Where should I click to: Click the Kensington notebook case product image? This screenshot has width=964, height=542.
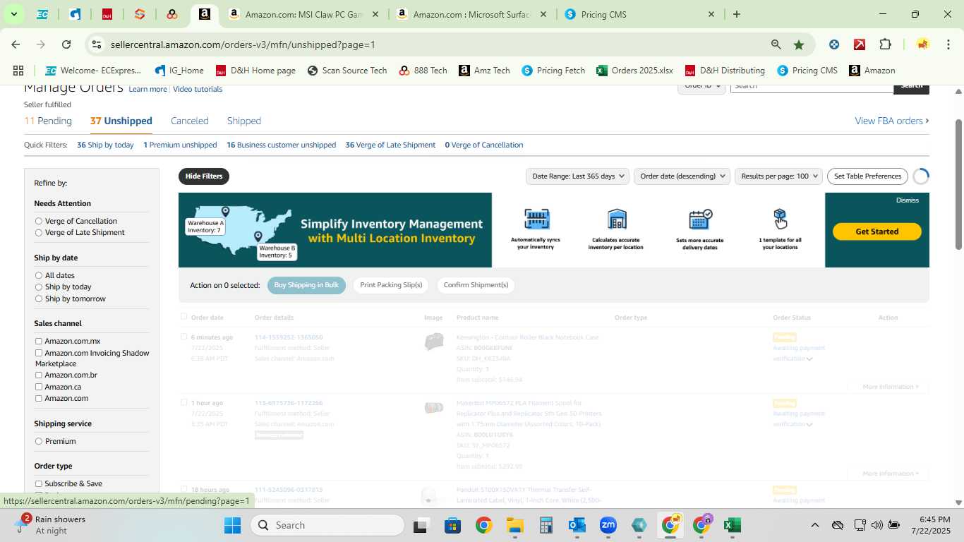(433, 342)
